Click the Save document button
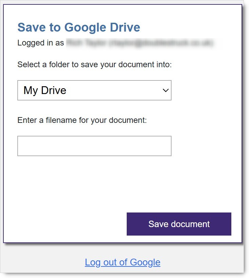The height and width of the screenshot is (278, 249). [x=179, y=224]
